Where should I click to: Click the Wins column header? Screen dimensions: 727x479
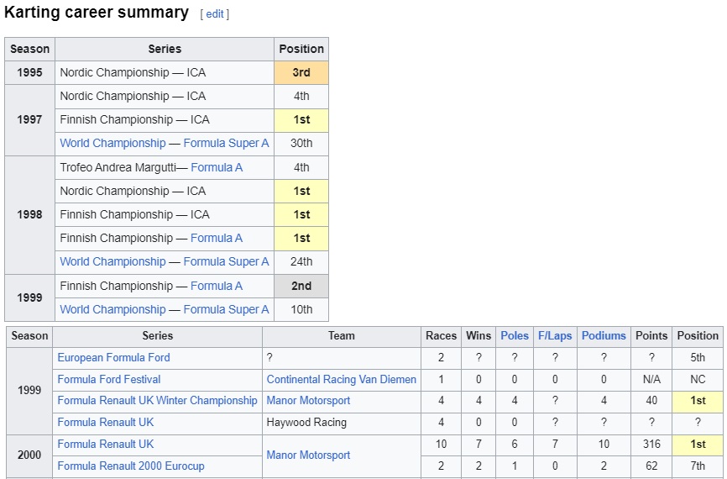click(x=479, y=336)
